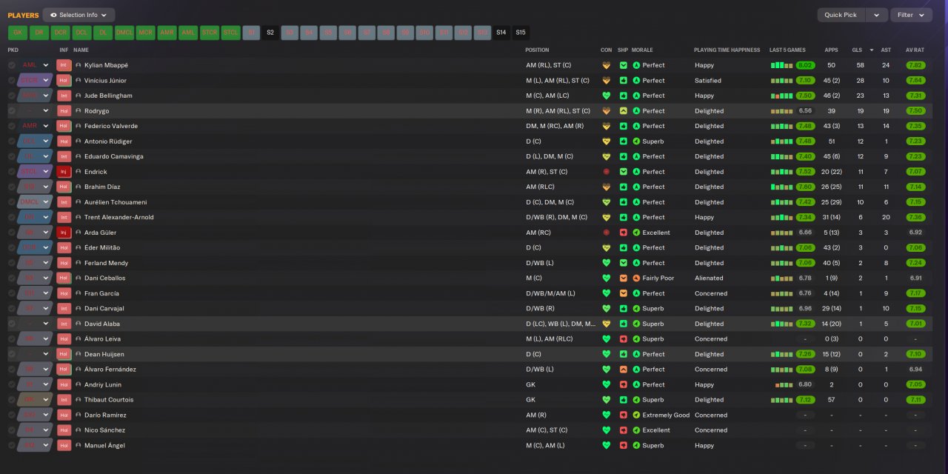Click Eduardo Camavinga's Int status badge
This screenshot has width=948, height=474.
tap(64, 156)
